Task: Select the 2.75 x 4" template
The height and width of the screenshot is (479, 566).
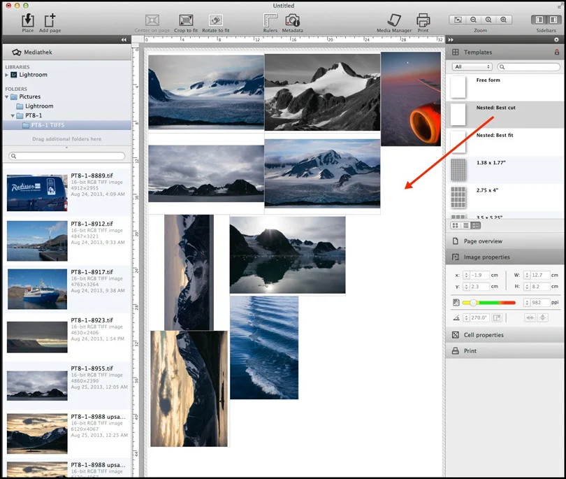Action: (505, 197)
